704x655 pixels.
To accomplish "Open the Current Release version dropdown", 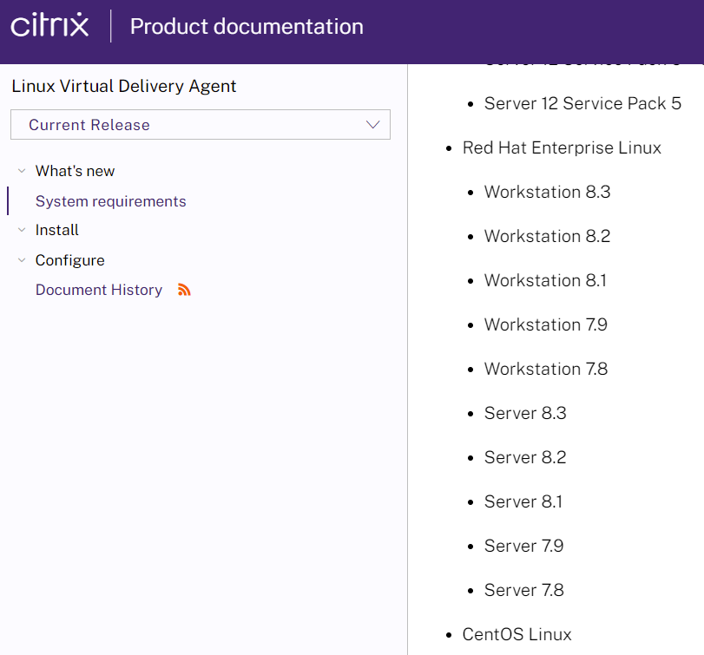I will pos(201,124).
